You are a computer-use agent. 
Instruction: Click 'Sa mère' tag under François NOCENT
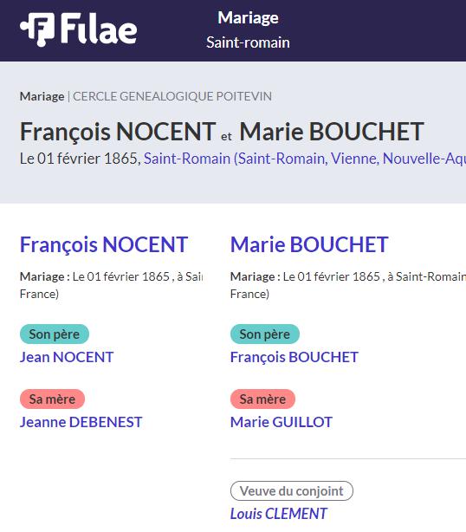click(52, 399)
